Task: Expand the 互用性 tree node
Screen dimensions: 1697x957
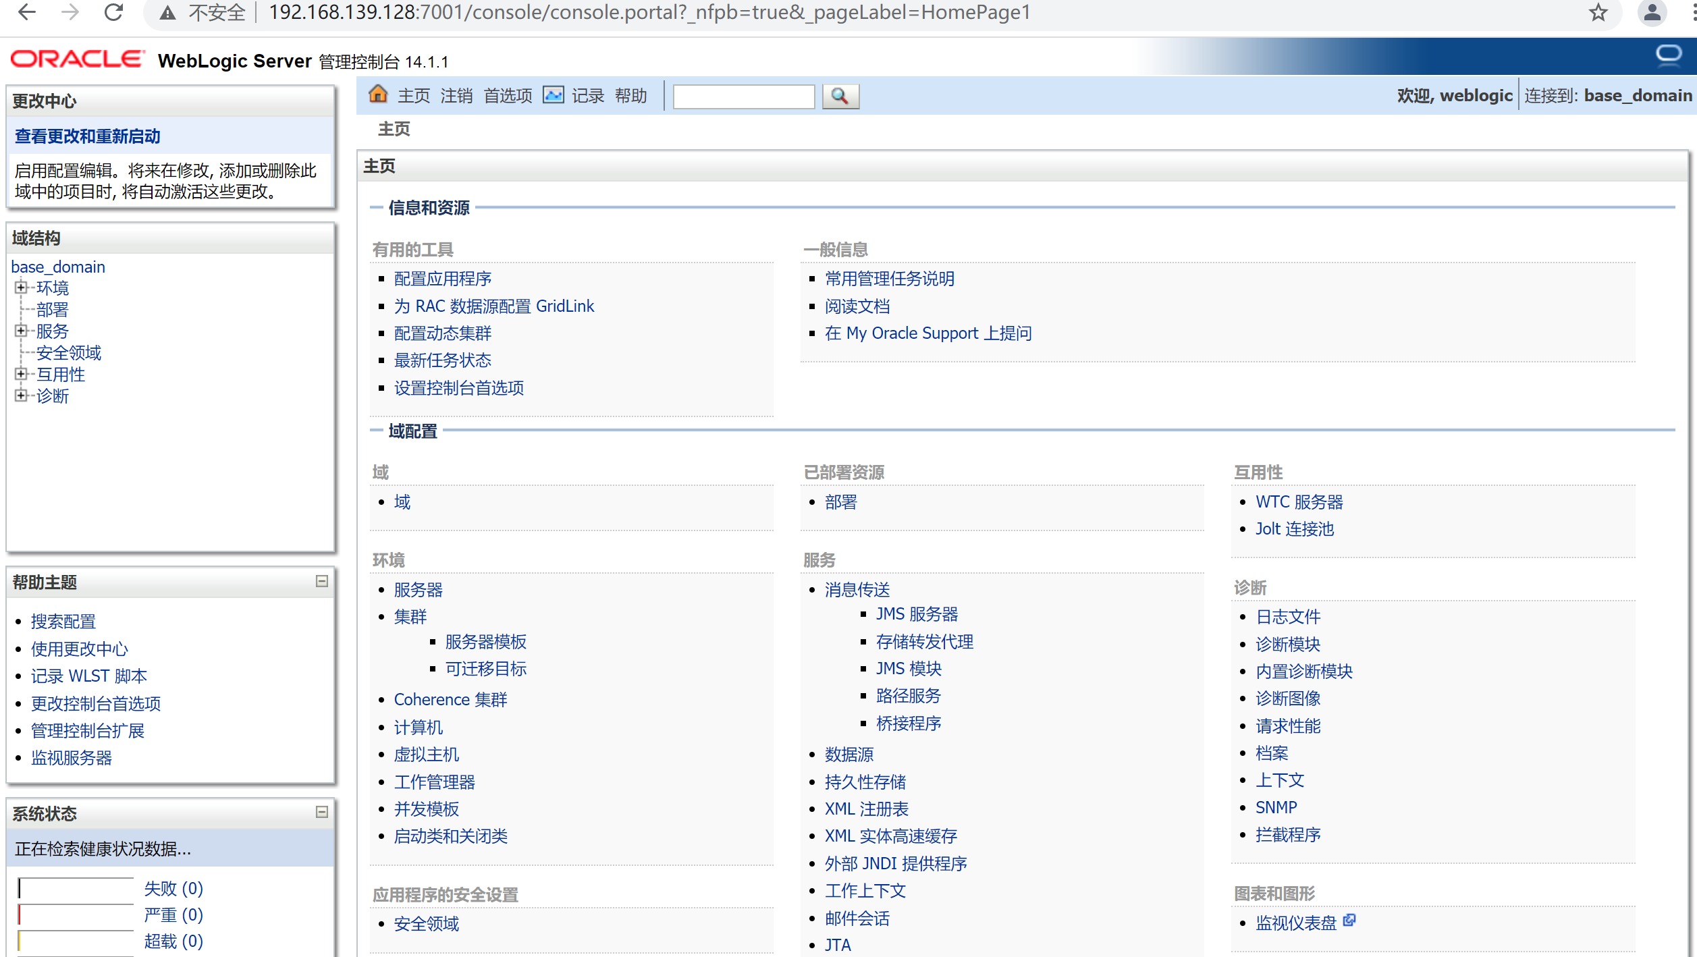Action: pos(21,374)
